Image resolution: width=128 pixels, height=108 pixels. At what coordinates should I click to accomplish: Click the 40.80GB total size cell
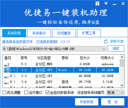tap(85, 76)
